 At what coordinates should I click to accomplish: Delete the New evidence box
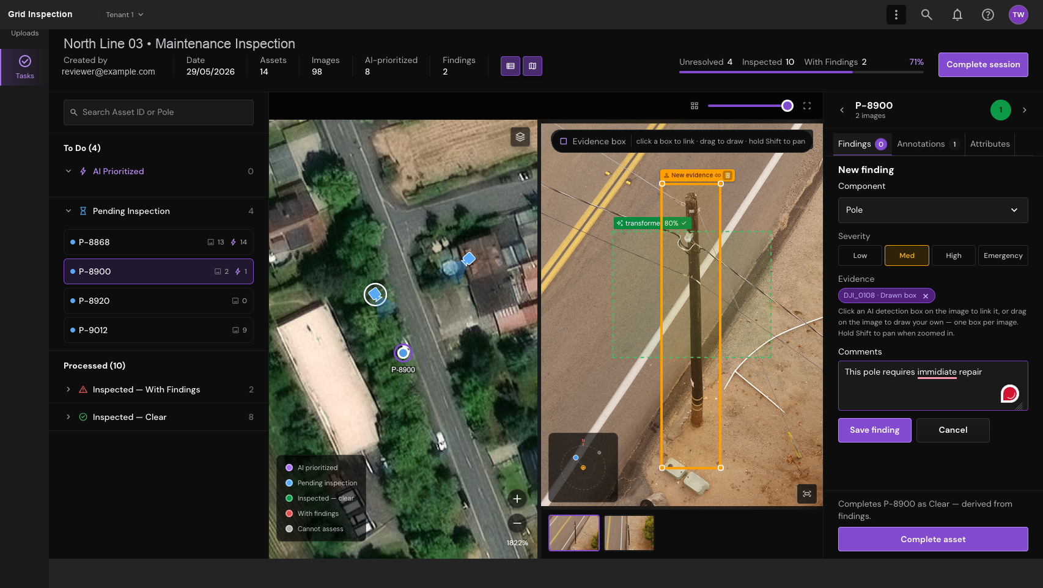tap(728, 175)
